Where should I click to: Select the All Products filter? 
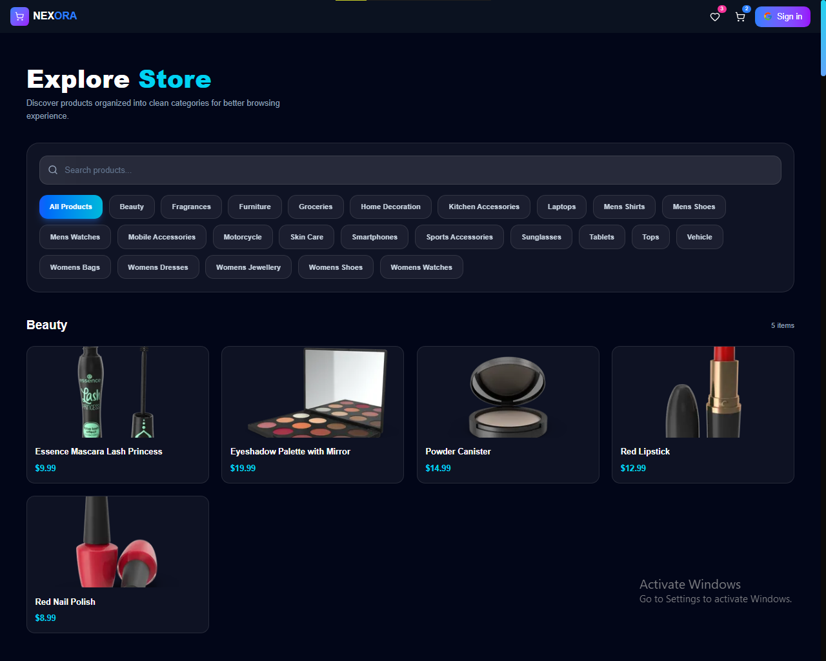(x=71, y=207)
